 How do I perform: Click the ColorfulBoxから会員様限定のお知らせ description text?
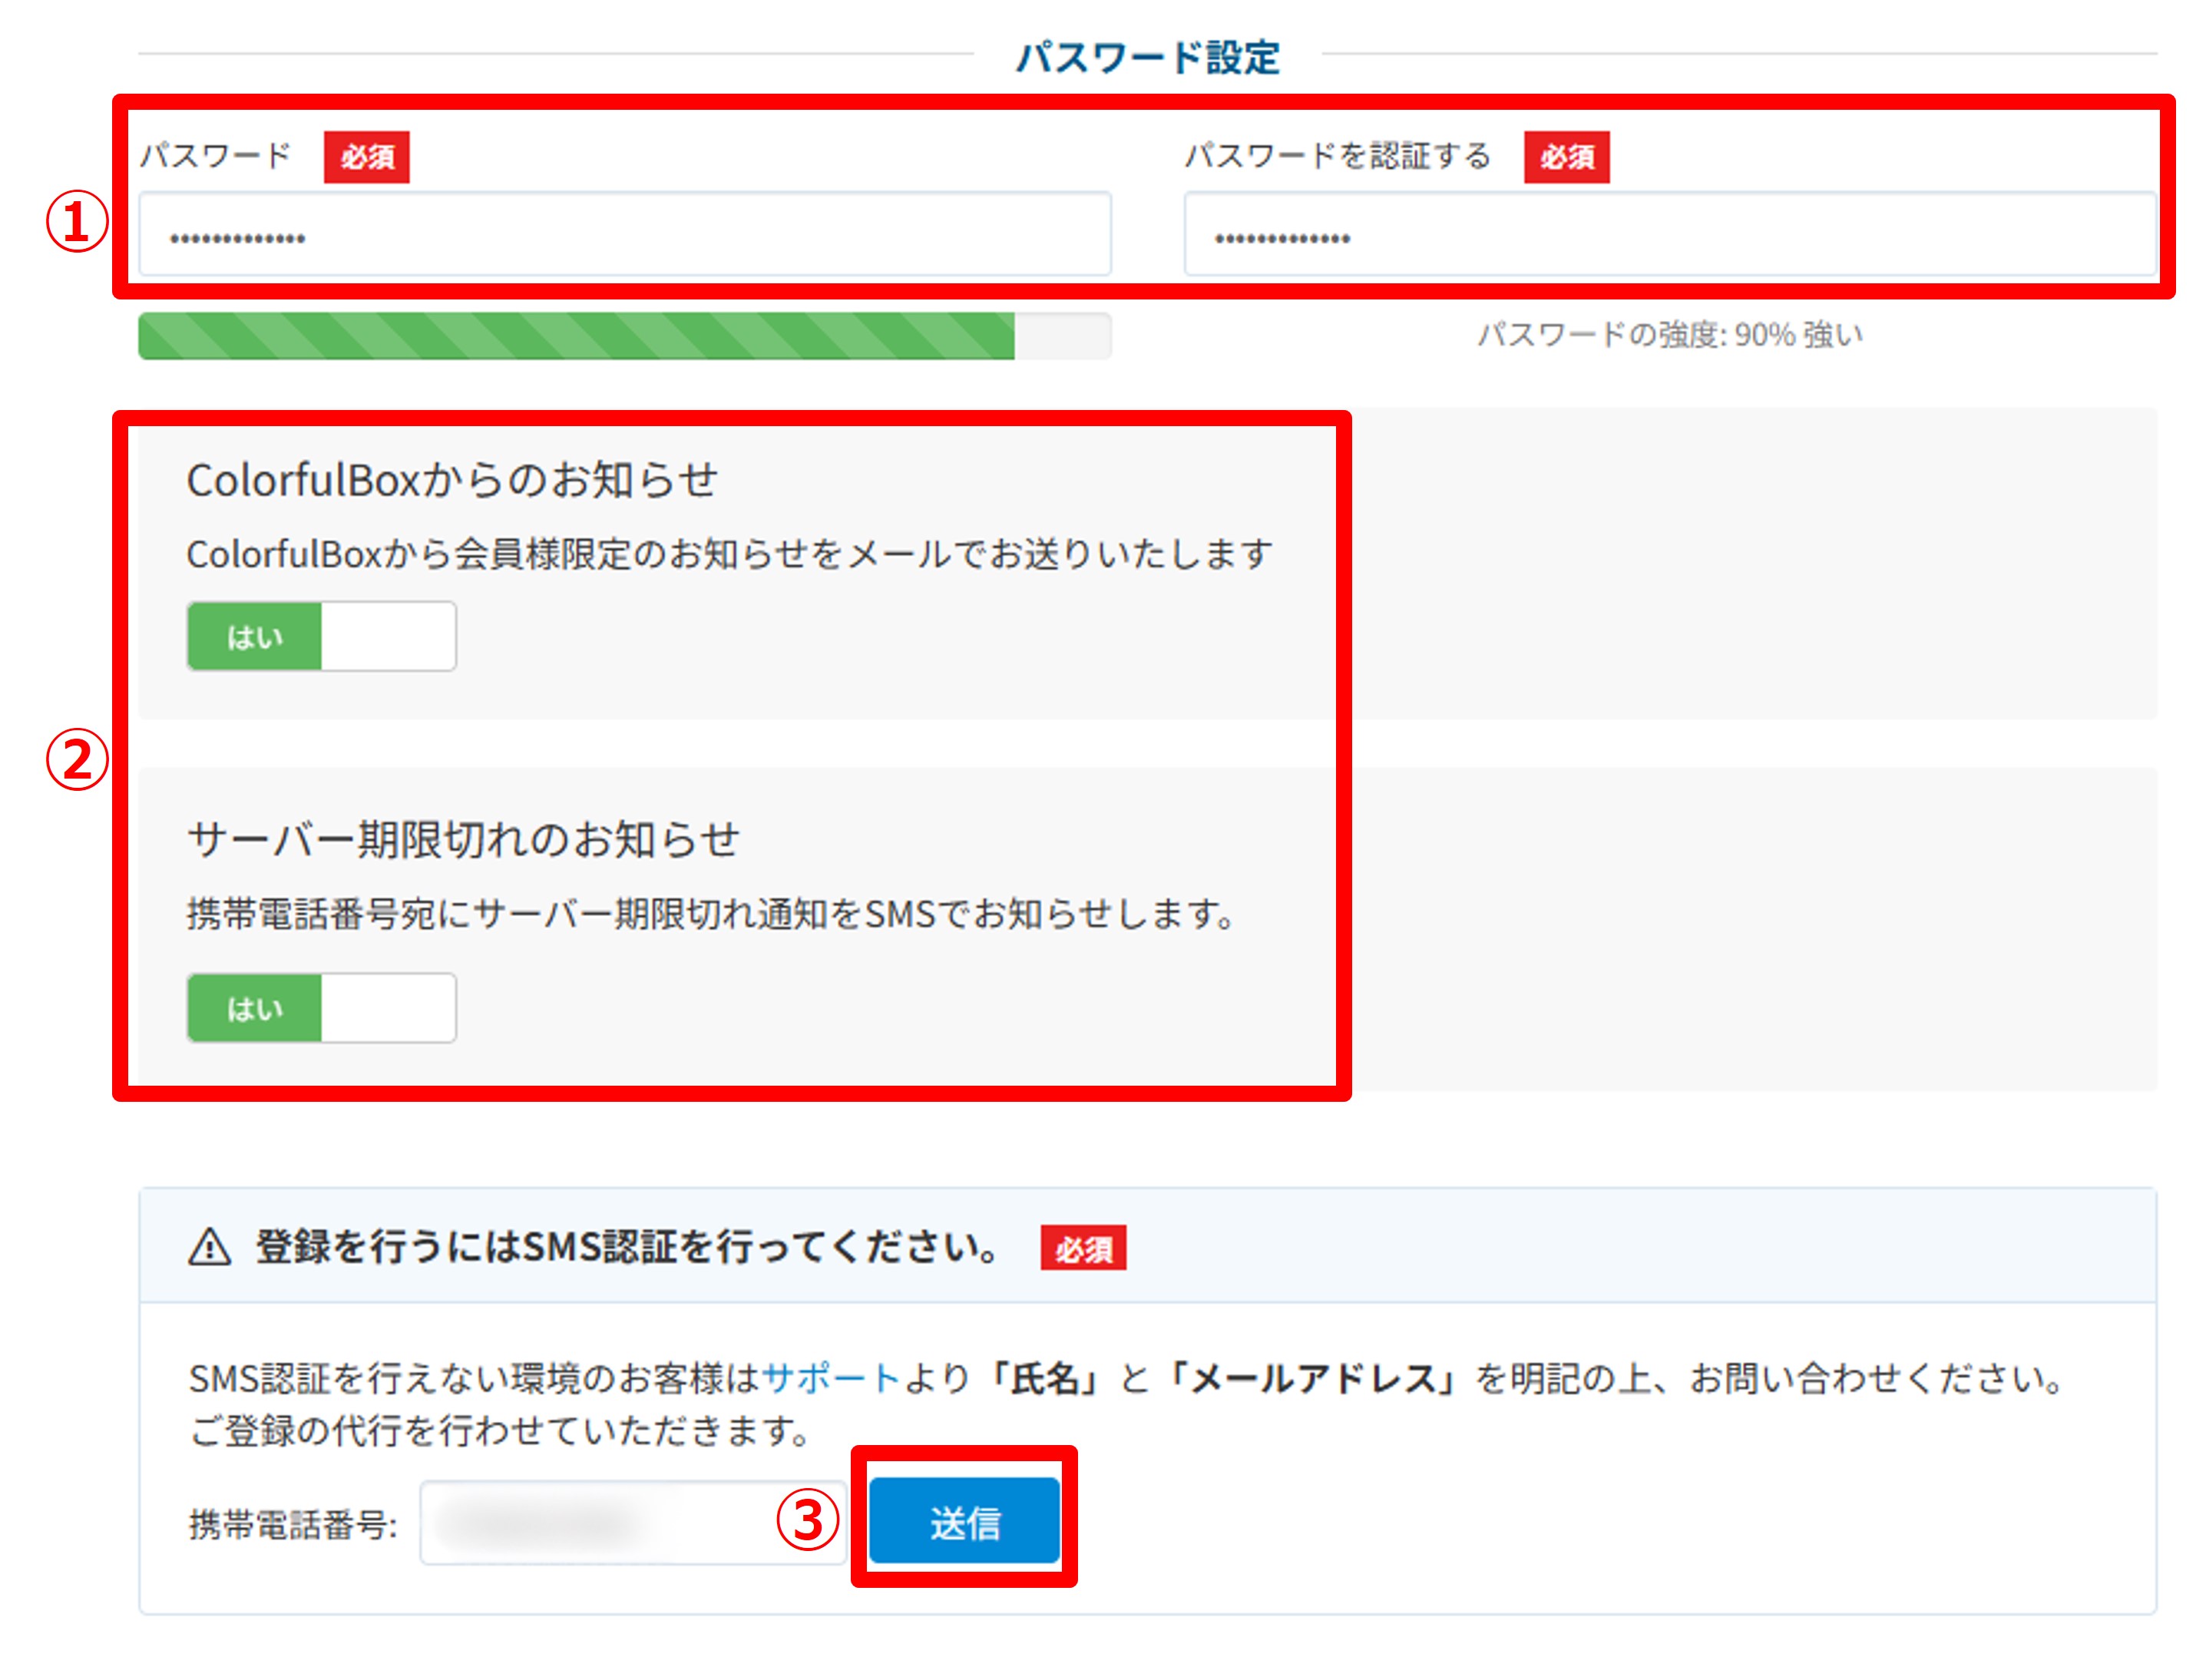[x=729, y=553]
